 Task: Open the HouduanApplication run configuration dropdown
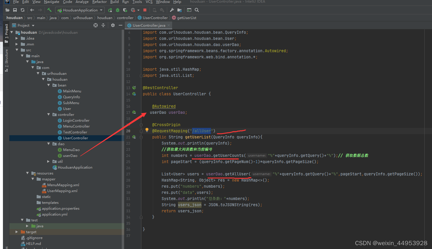click(80, 10)
